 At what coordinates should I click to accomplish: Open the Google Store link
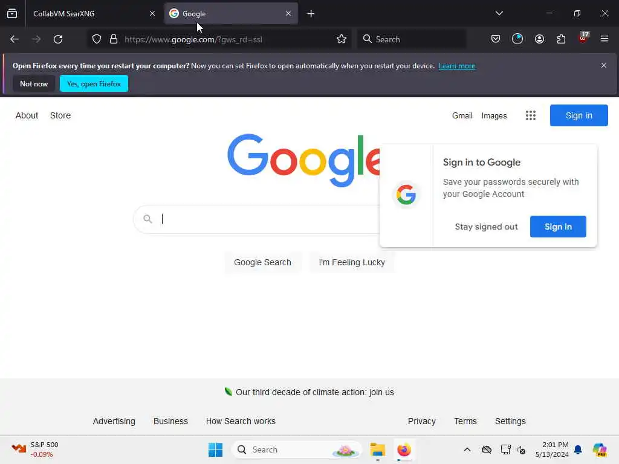(60, 115)
